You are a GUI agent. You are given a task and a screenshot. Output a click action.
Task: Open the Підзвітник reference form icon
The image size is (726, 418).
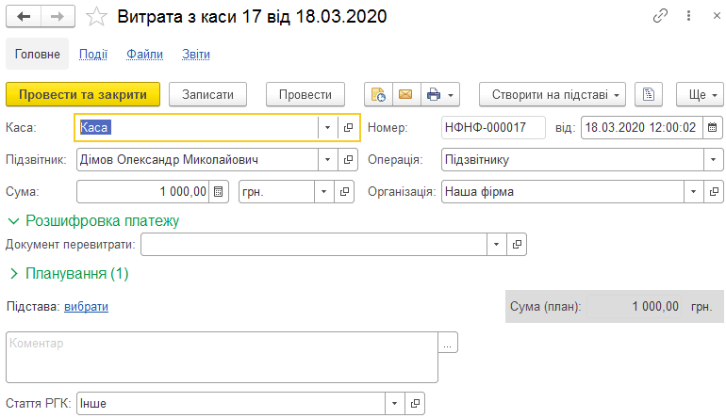coord(348,159)
